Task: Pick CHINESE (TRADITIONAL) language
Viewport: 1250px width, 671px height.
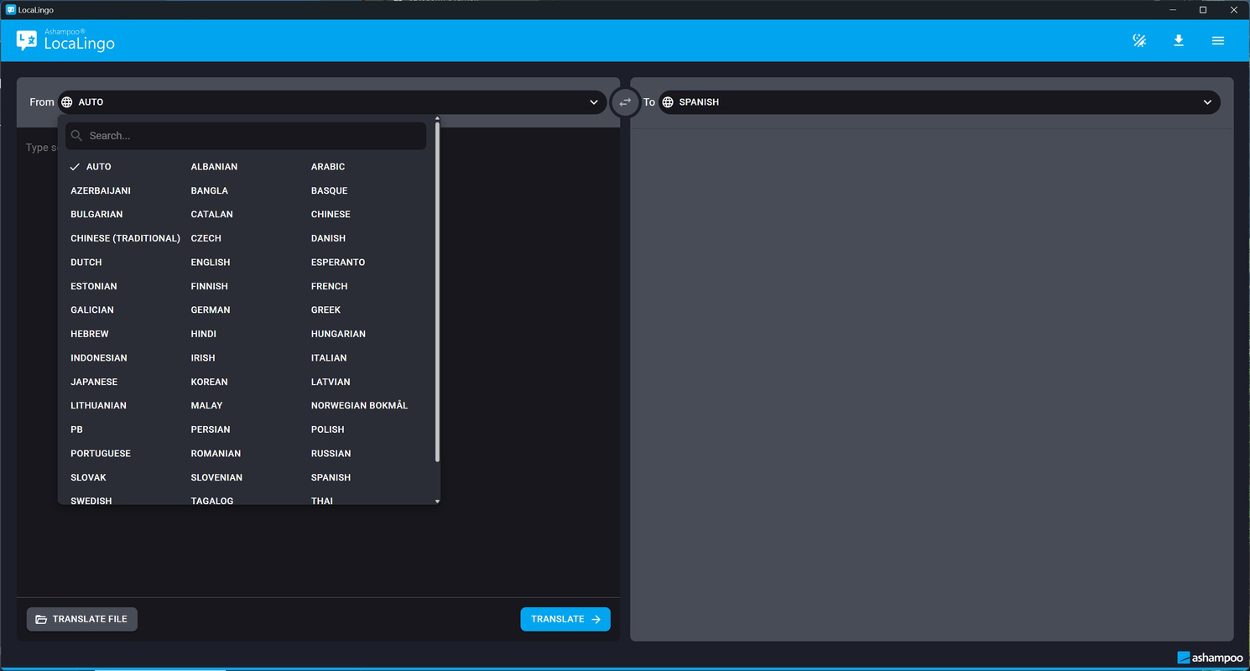Action: (x=126, y=239)
